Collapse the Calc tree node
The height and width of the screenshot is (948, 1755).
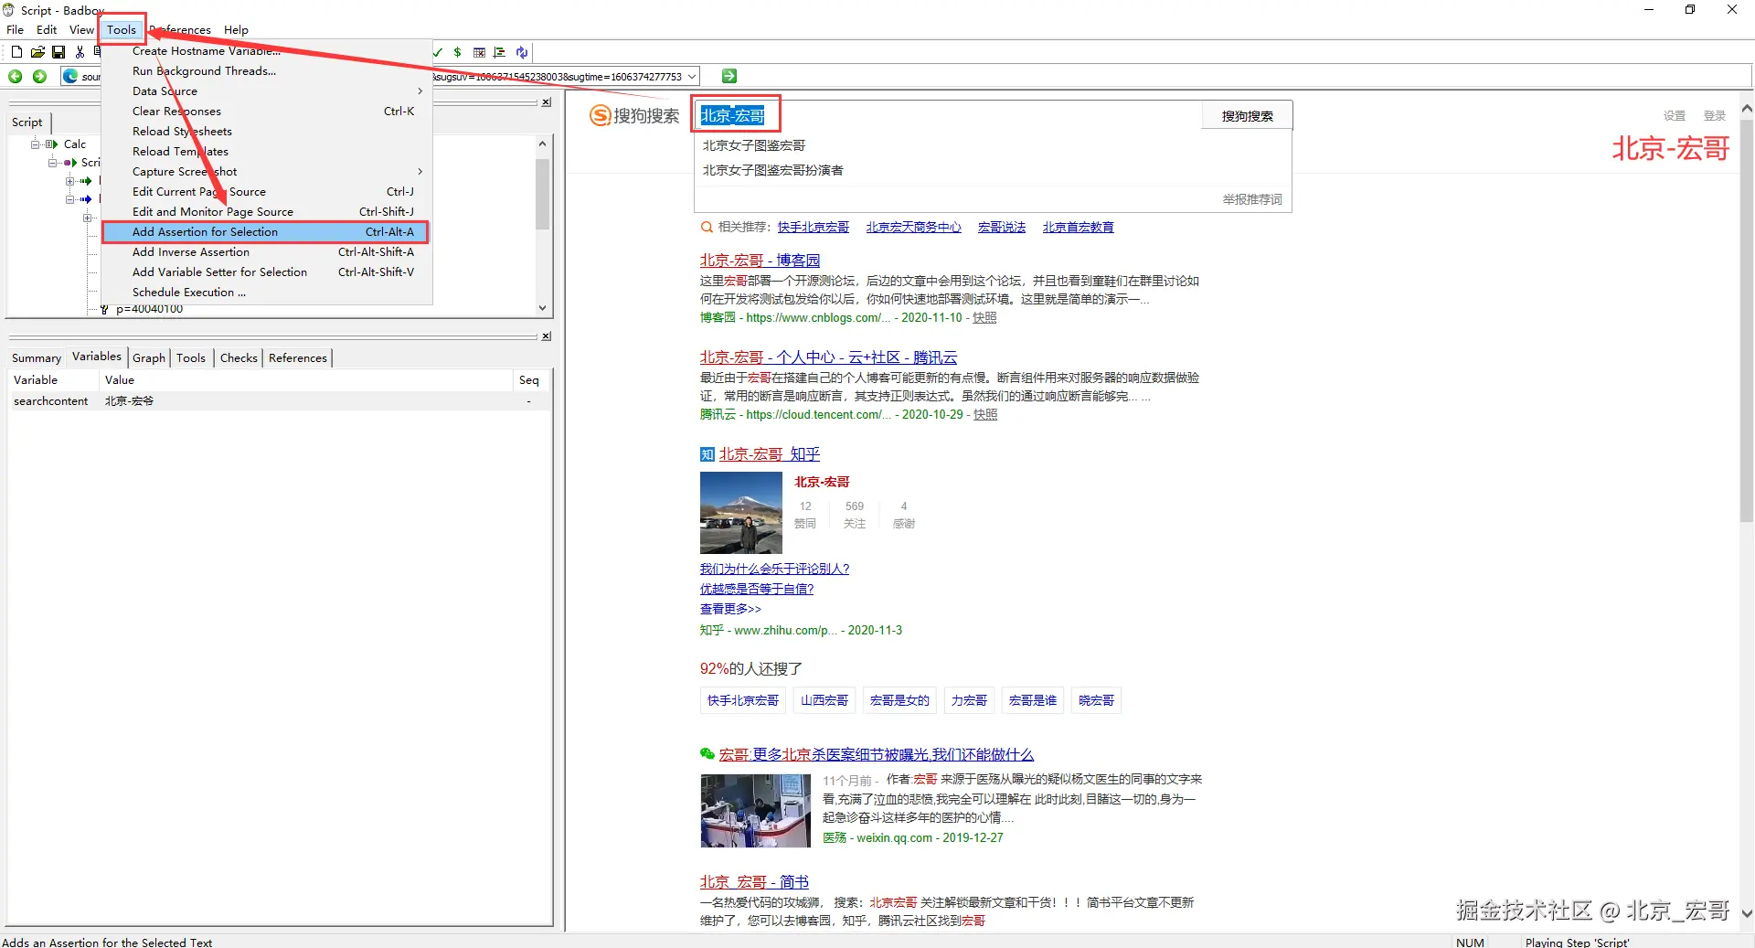click(x=35, y=144)
